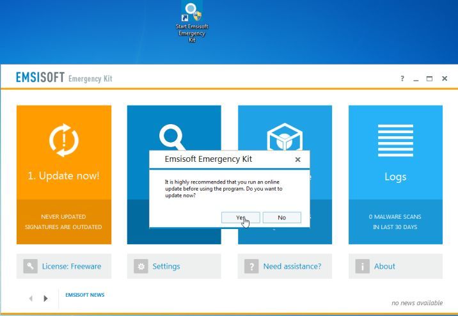
Task: Click the dialog message about online update
Action: pyautogui.click(x=224, y=189)
